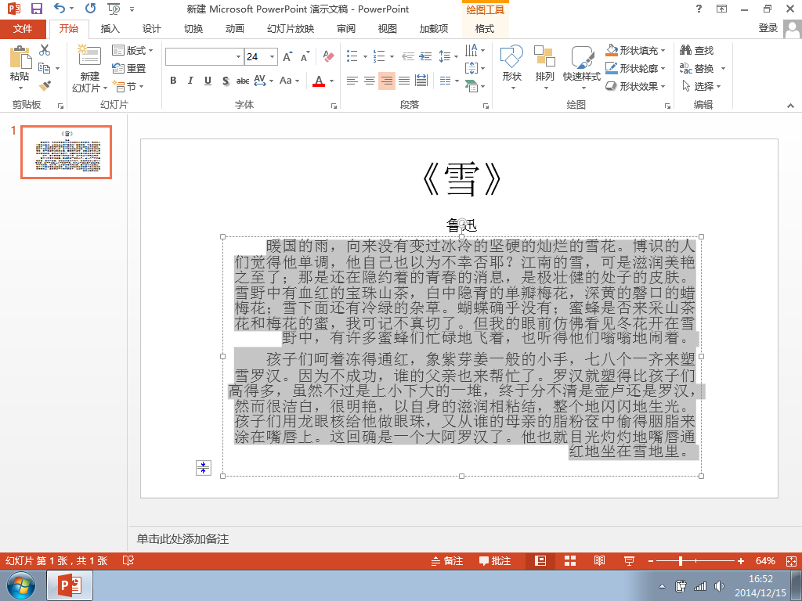Click the Paste (粘贴) icon

(20, 56)
